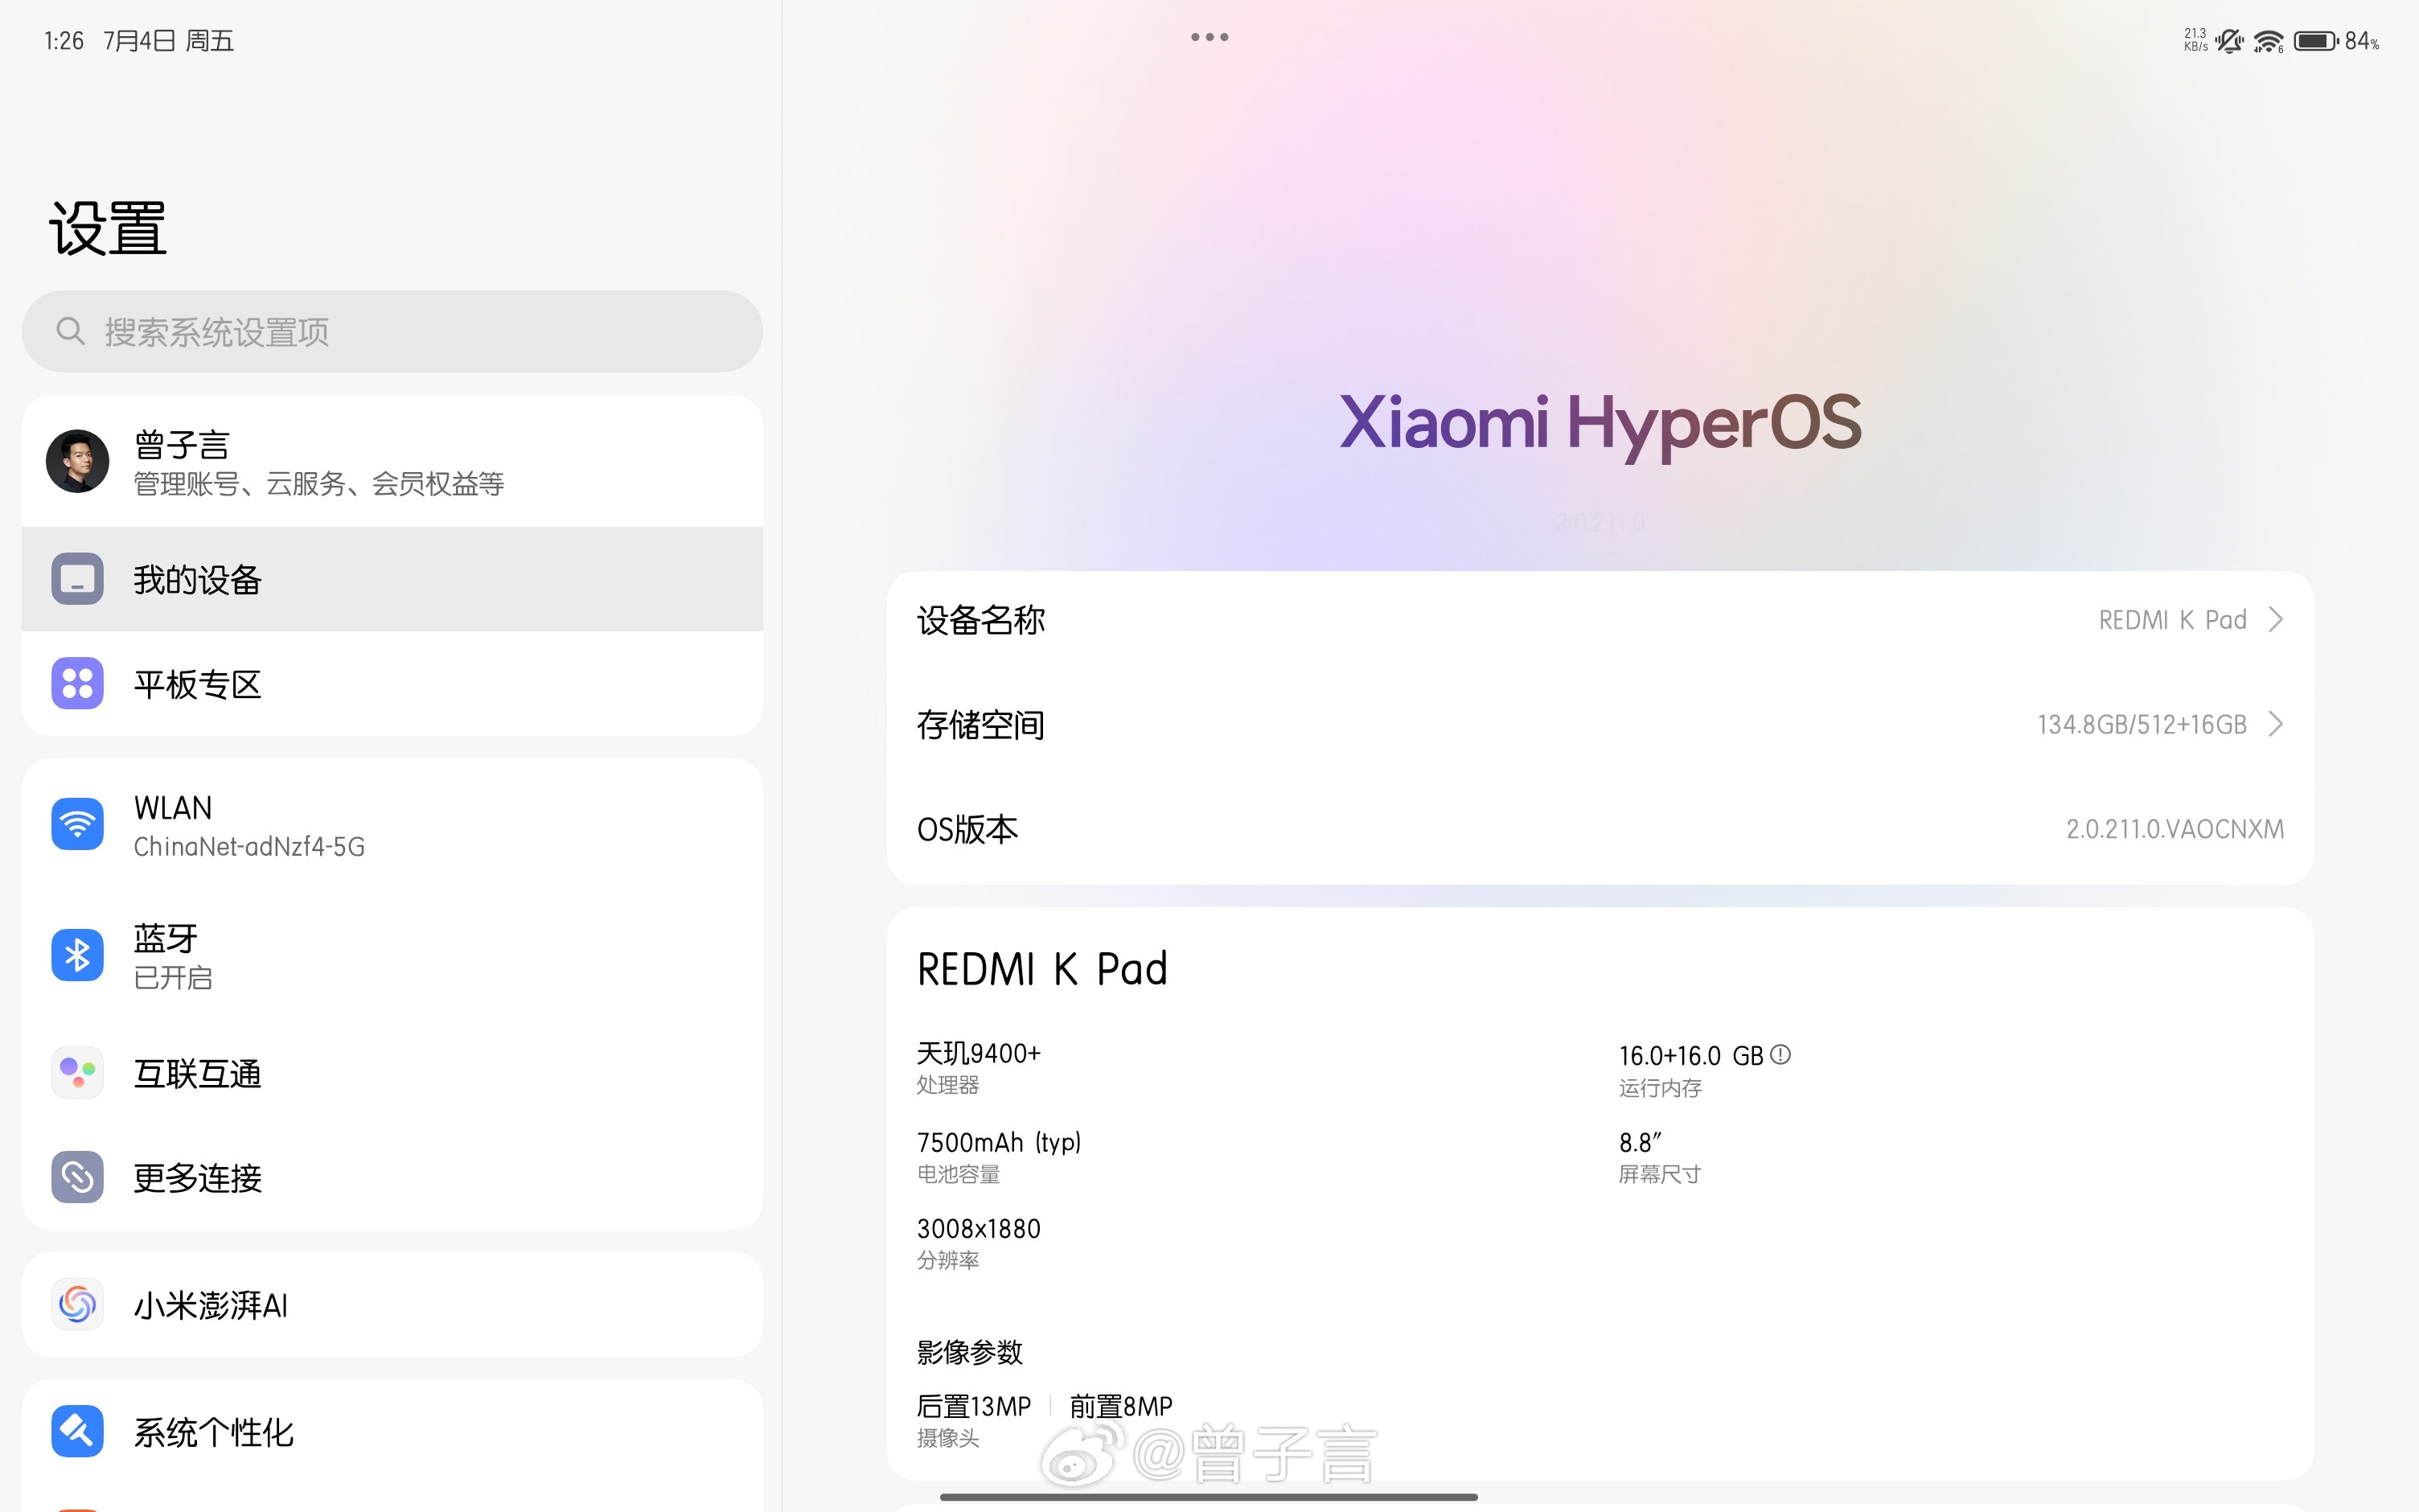
Task: Click the REDMI K Pad card heading
Action: tap(1041, 969)
